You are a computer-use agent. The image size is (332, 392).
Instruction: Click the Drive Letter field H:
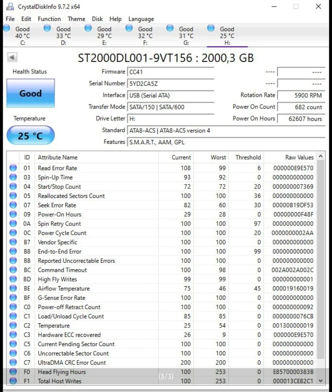click(x=171, y=119)
